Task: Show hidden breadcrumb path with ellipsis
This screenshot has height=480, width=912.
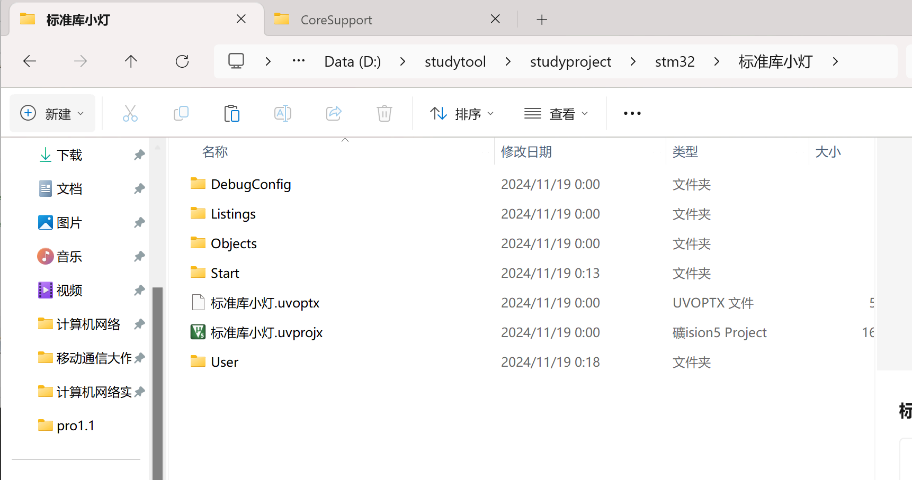Action: point(299,61)
